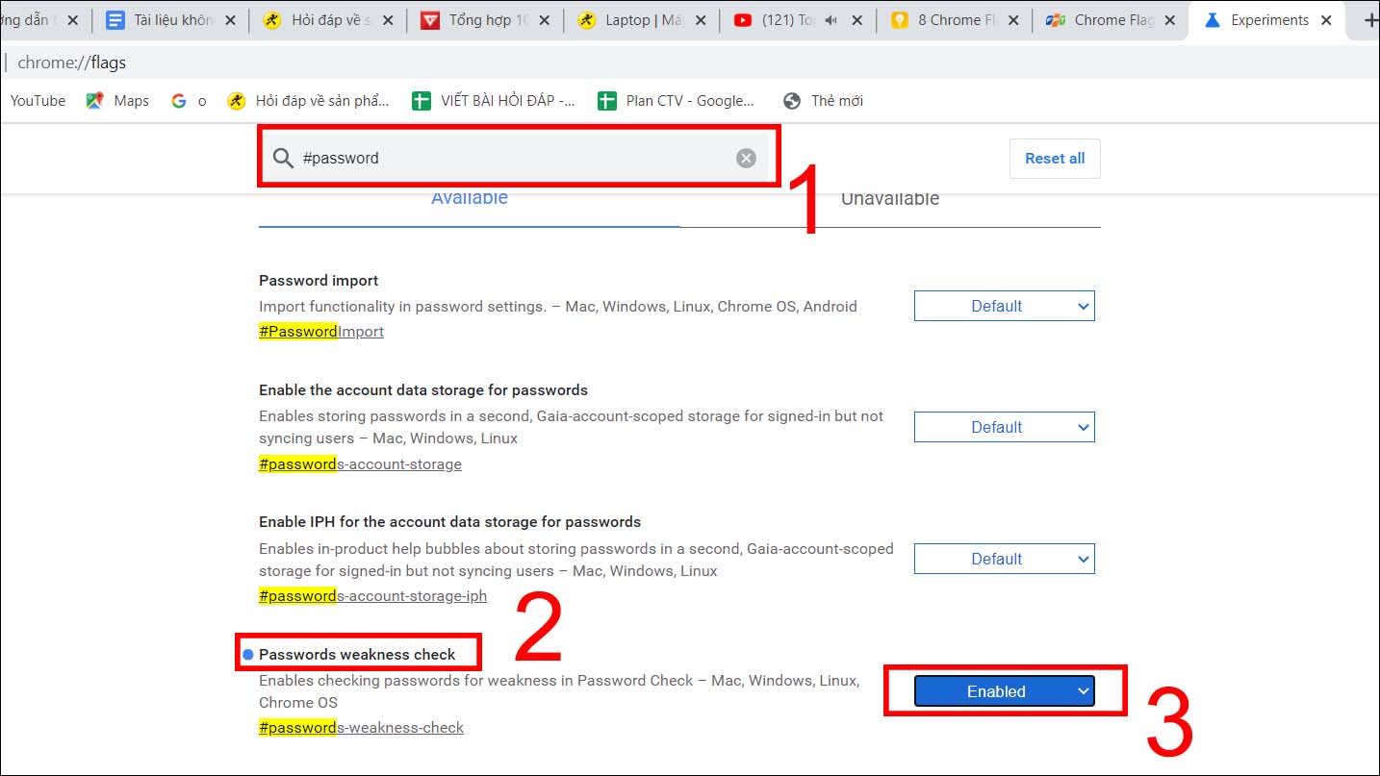Close the (121) YouTube tab
The height and width of the screenshot is (776, 1380).
(x=856, y=20)
